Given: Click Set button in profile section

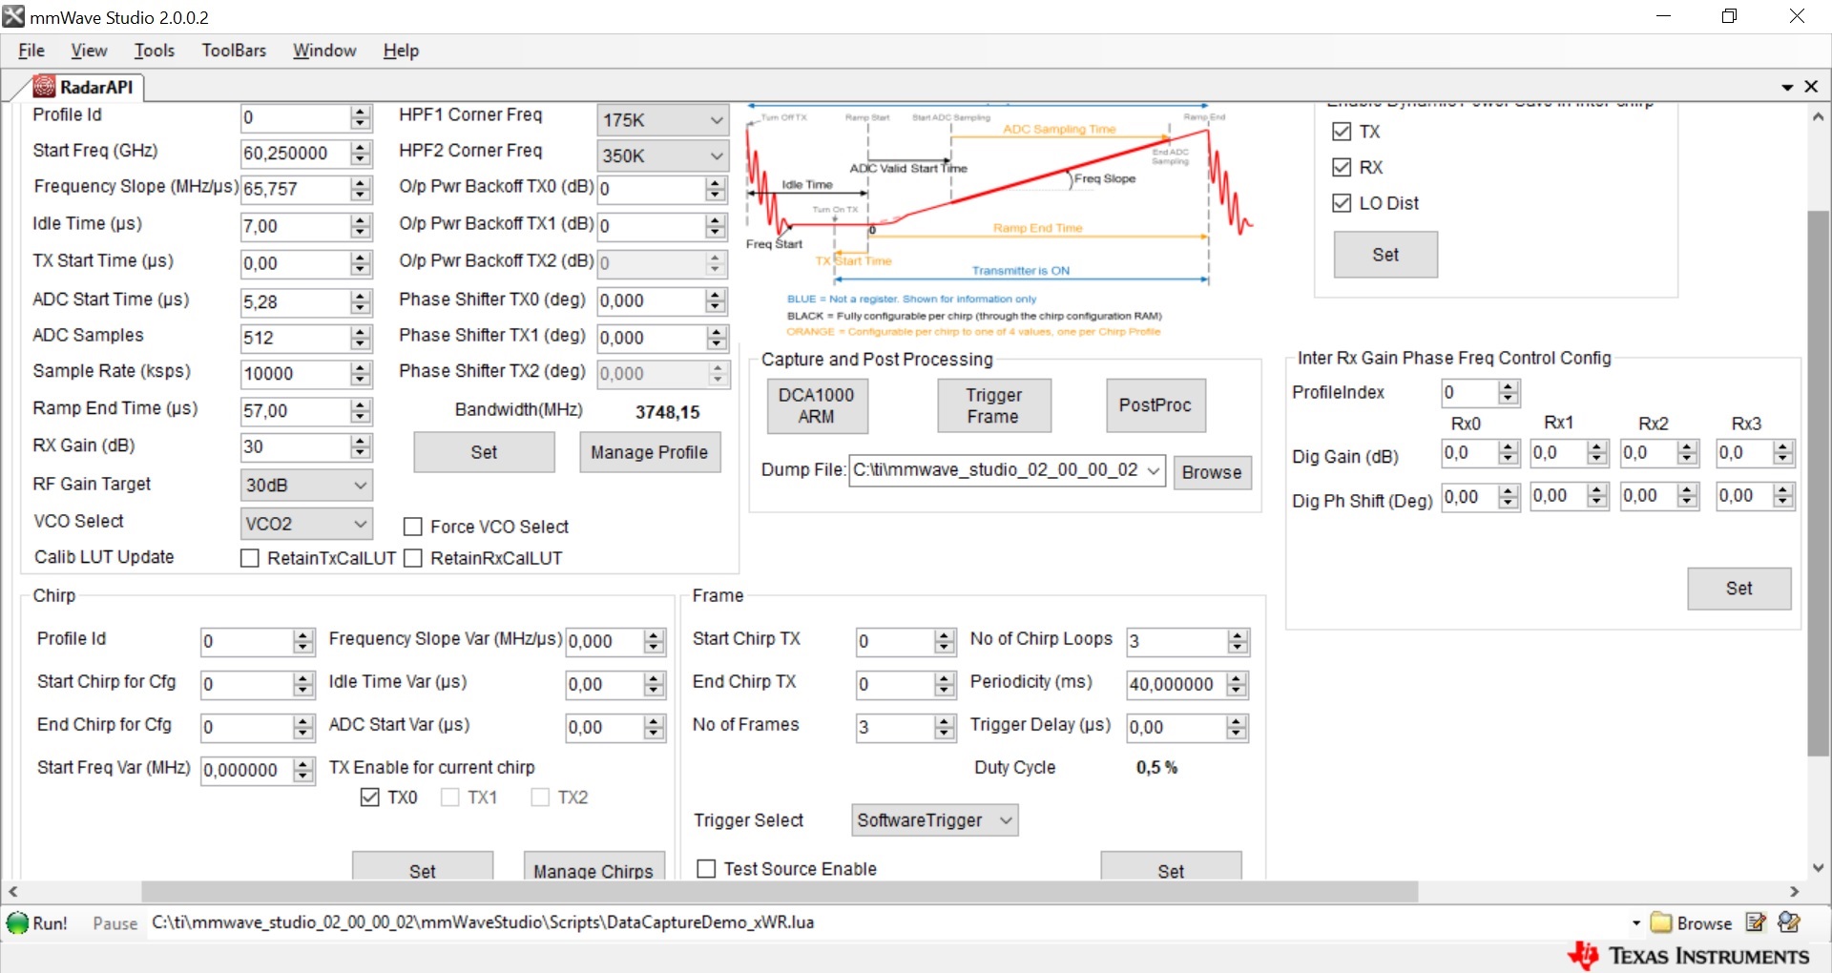Looking at the screenshot, I should coord(484,452).
